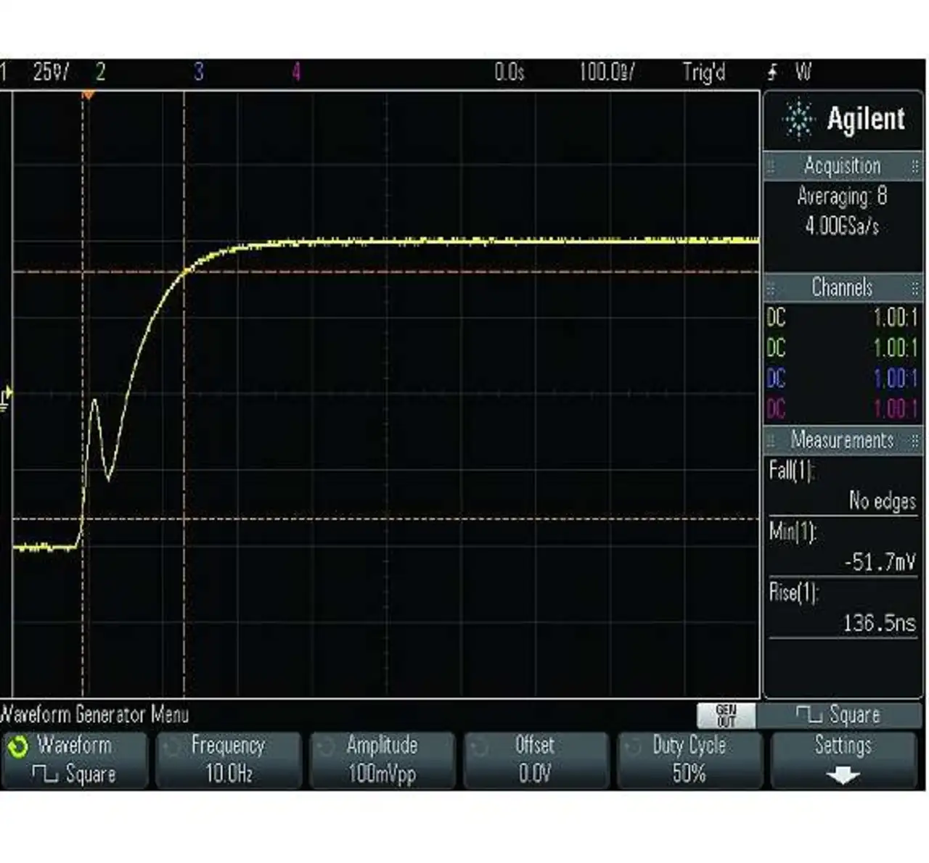Click the Agilent starburst logo icon
The image size is (929, 863).
click(x=798, y=120)
